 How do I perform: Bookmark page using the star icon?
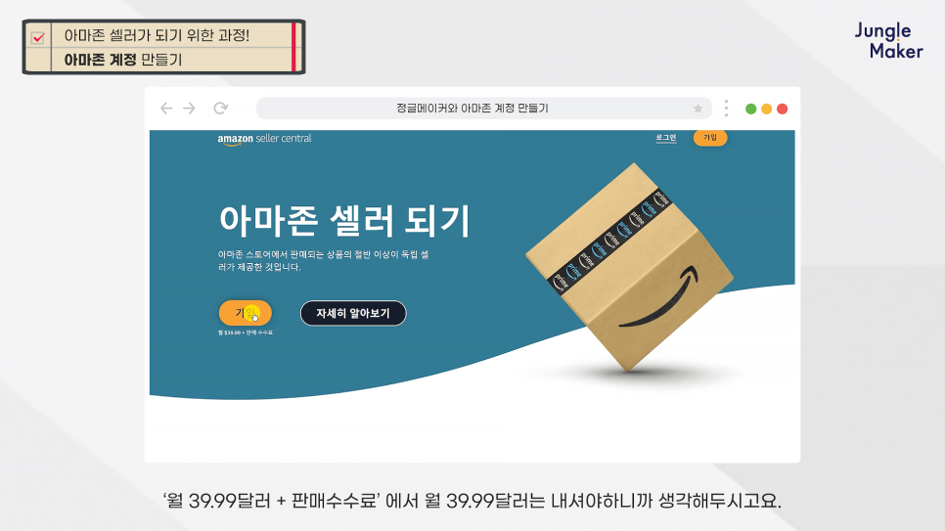(697, 109)
